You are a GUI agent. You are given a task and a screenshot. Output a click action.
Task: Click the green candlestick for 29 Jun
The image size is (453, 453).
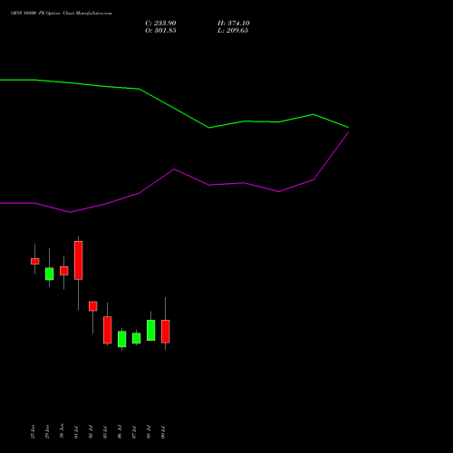point(50,274)
